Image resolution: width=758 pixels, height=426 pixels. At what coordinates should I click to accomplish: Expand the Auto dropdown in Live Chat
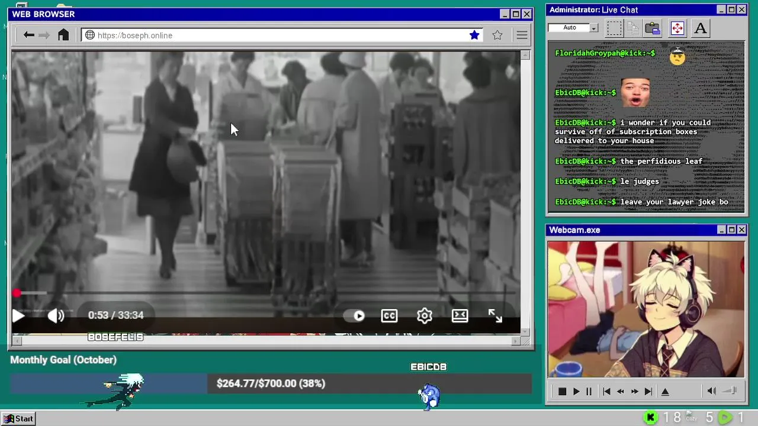tap(594, 28)
